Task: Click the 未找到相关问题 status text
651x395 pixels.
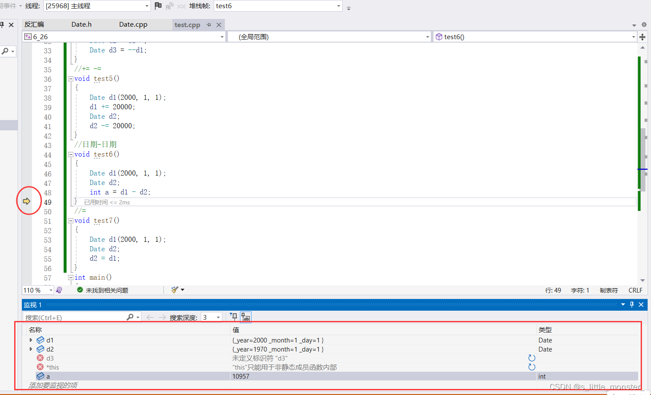Action: (107, 290)
